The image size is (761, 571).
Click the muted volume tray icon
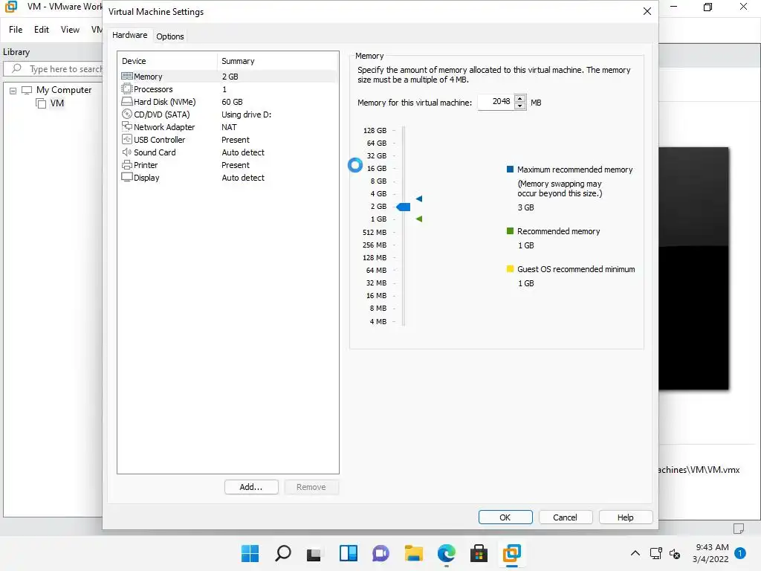(675, 553)
